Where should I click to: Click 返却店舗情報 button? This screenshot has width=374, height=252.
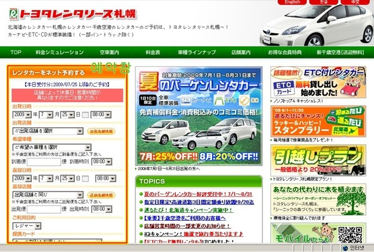101,195
